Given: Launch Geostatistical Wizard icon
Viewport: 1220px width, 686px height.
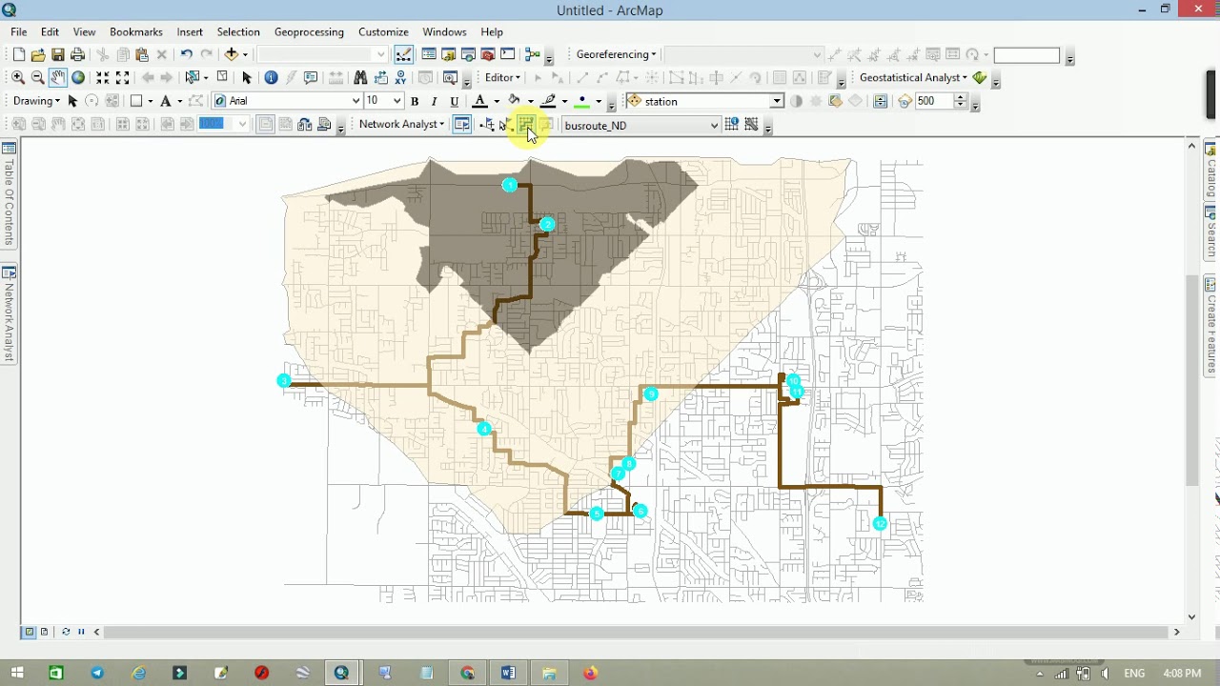Looking at the screenshot, I should pyautogui.click(x=980, y=77).
